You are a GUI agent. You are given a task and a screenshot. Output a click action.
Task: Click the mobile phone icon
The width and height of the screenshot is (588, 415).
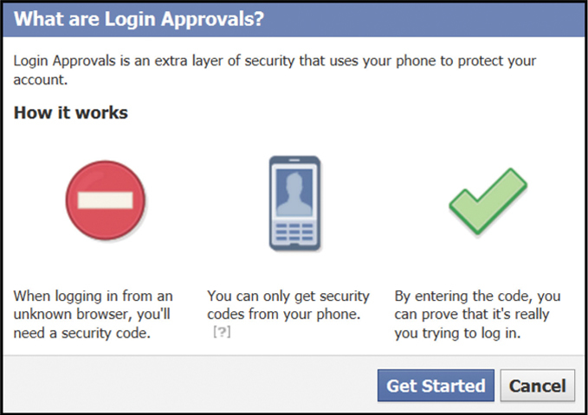[x=294, y=203]
